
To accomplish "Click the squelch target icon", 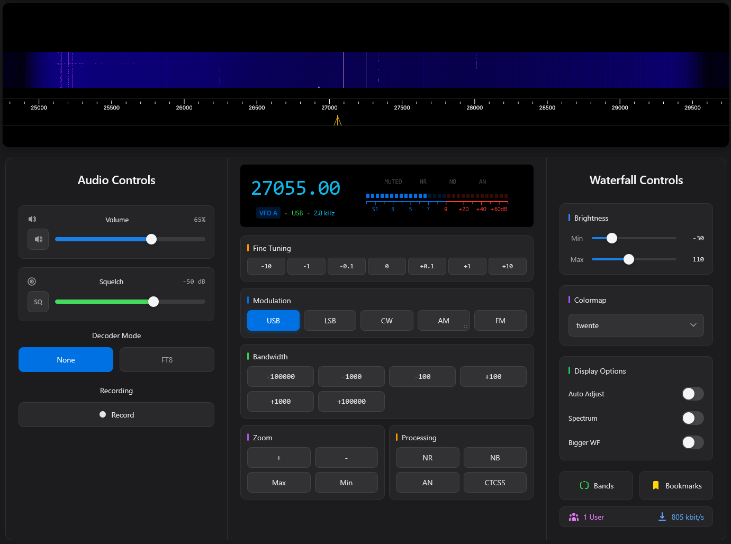I will 32,282.
